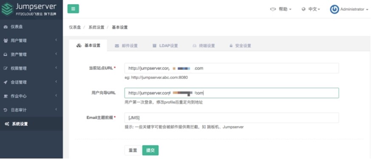
Task: Open the 系统设置 sidebar menu item
Action: pyautogui.click(x=31, y=124)
